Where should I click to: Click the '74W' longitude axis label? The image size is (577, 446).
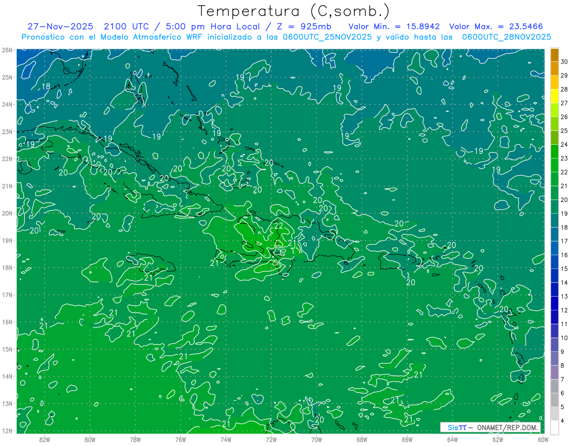[226, 439]
